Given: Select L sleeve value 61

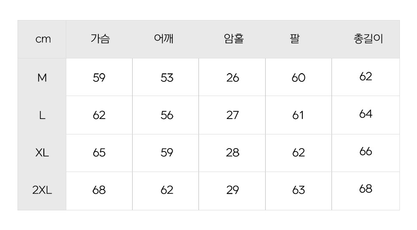Looking at the screenshot, I should [298, 115].
